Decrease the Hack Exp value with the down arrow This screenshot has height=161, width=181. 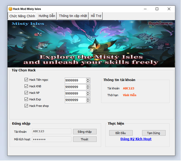[88, 101]
